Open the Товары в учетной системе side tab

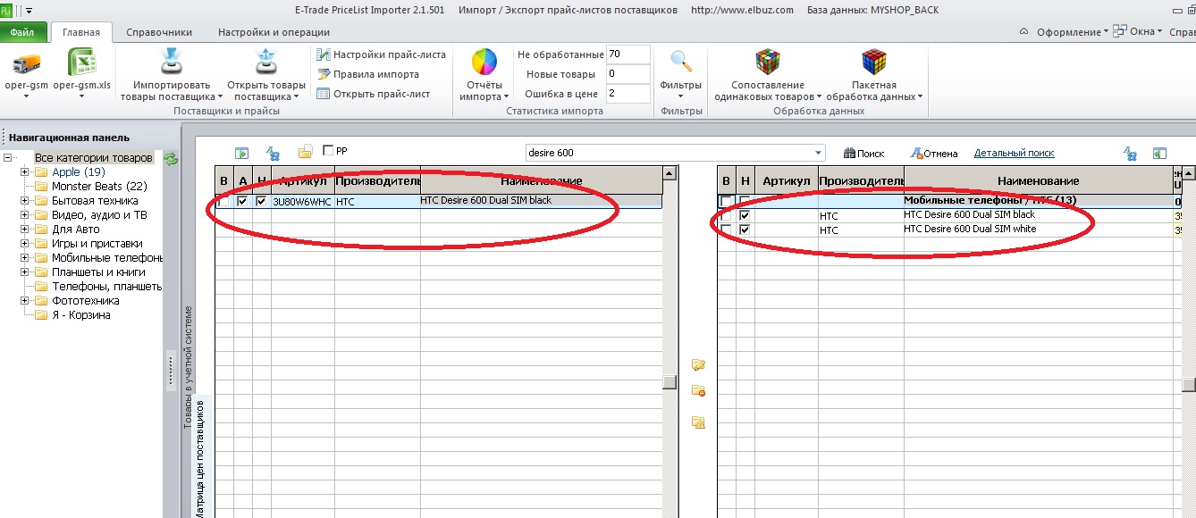188,369
